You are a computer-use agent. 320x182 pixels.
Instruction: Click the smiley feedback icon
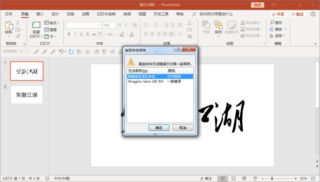click(x=313, y=14)
